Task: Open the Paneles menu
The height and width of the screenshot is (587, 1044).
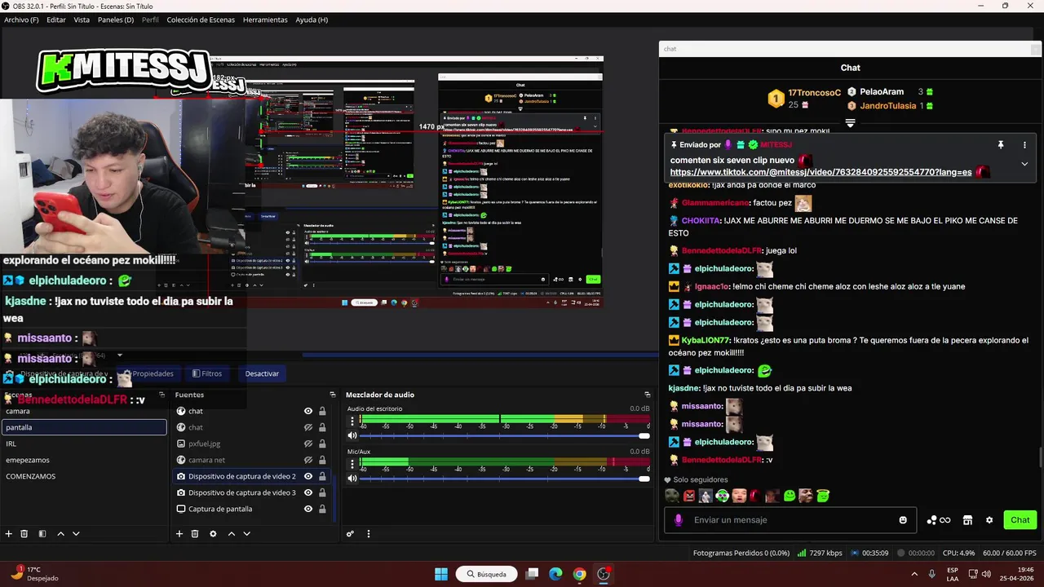Action: point(116,20)
